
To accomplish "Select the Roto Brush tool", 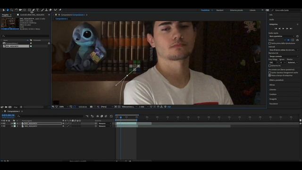I will tap(56, 10).
